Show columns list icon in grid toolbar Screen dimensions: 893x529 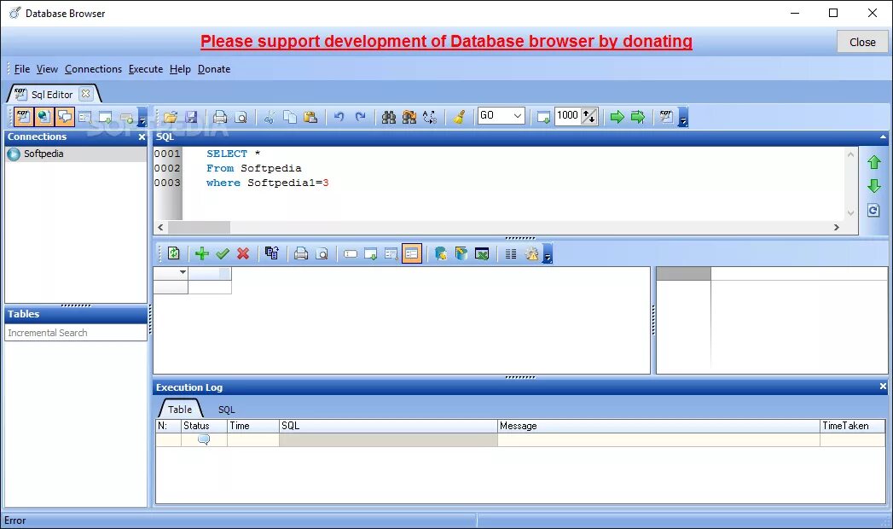coord(511,253)
